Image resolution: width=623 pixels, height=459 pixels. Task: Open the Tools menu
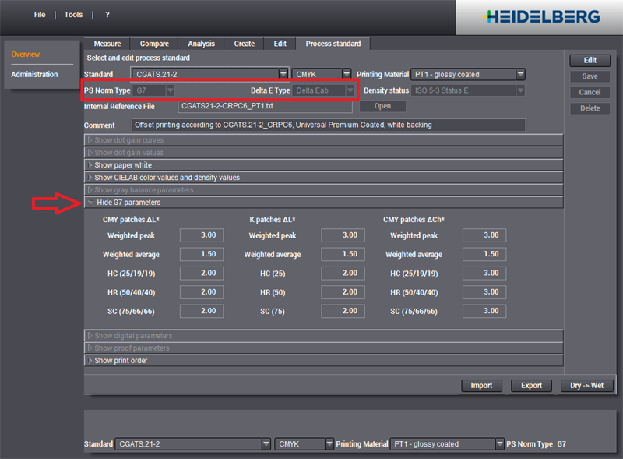coord(73,15)
